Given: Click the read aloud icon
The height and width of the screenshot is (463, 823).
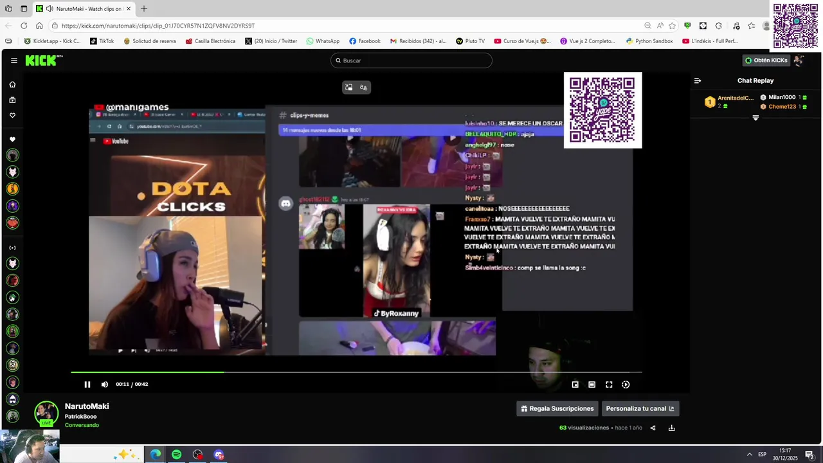Looking at the screenshot, I should coord(660,26).
